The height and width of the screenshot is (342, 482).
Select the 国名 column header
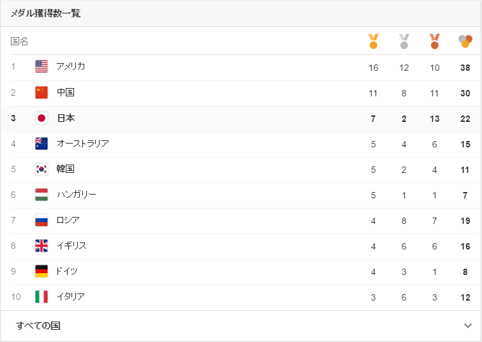pos(19,41)
